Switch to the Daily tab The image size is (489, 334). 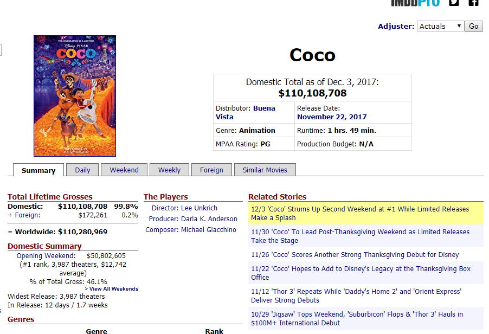click(82, 170)
